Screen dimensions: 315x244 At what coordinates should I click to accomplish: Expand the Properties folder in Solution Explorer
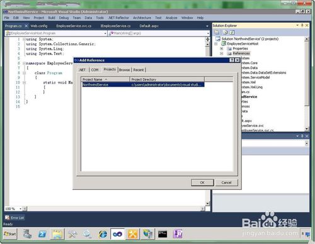[x=221, y=48]
